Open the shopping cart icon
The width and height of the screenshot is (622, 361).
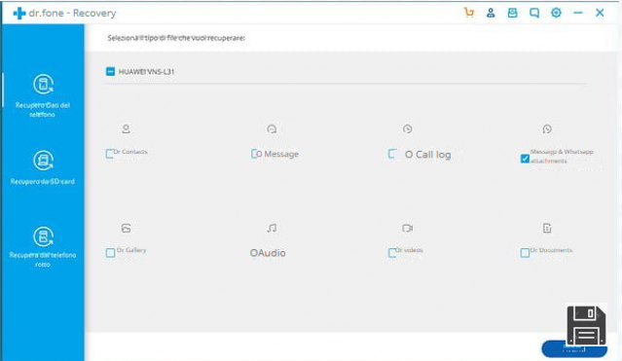tap(469, 13)
